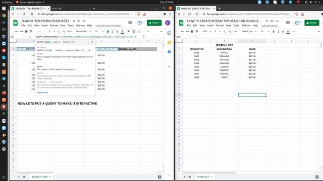Open Tools menu in right spreadsheet
The image size is (323, 181).
(x=236, y=26)
